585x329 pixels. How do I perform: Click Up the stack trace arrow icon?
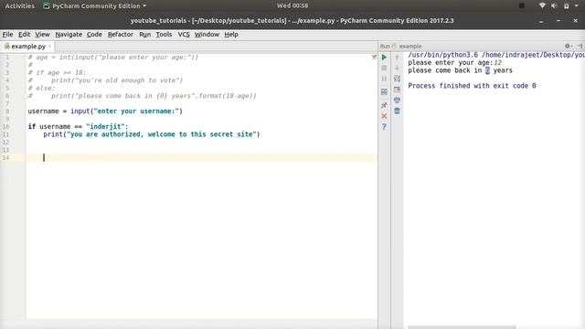coord(397,58)
